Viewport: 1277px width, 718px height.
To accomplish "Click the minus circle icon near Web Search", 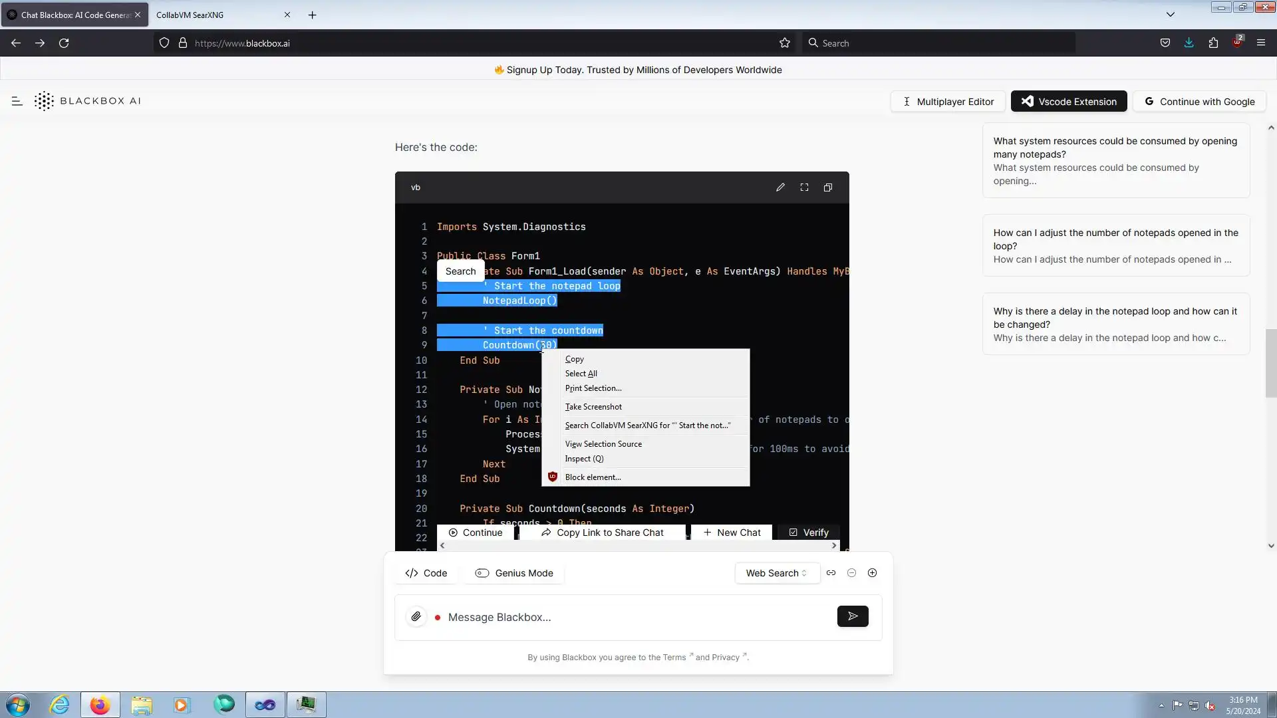I will (852, 573).
